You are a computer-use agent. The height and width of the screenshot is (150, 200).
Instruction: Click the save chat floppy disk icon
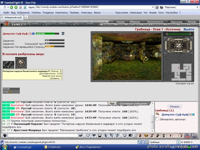(x=100, y=135)
